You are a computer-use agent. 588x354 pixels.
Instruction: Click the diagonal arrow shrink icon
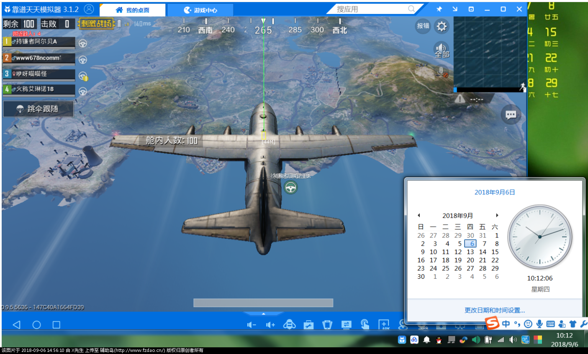pyautogui.click(x=455, y=9)
